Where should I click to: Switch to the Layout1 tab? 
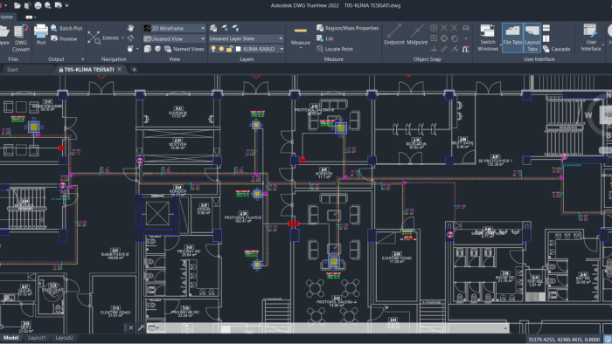(x=37, y=338)
